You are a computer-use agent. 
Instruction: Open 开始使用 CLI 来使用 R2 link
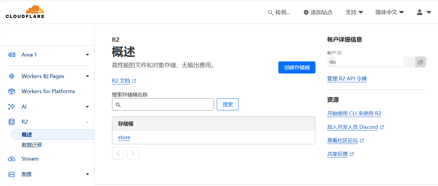coord(354,113)
